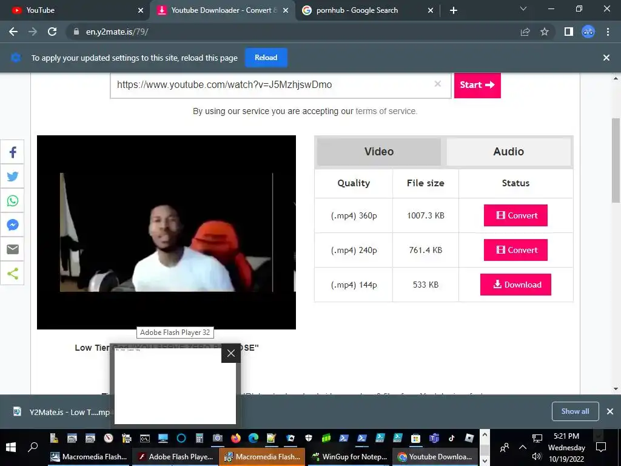Open the Cortana circle icon
This screenshot has height=466, width=621.
coord(181,438)
